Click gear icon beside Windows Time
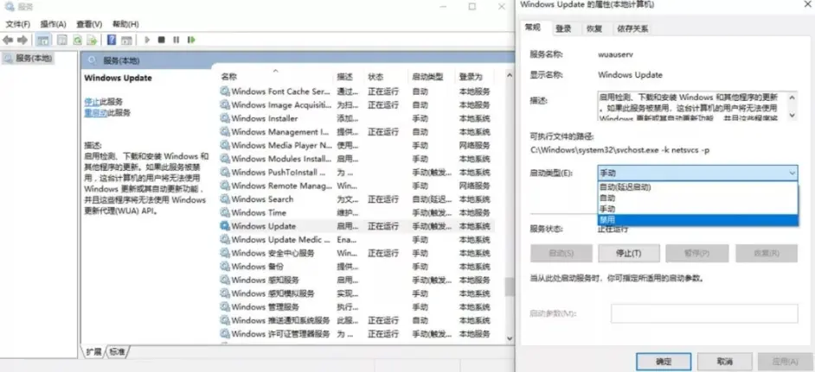The height and width of the screenshot is (372, 815). click(225, 212)
